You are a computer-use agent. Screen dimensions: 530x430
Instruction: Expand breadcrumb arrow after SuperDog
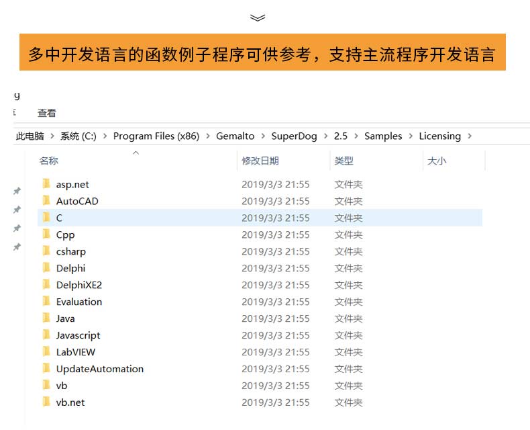[325, 136]
